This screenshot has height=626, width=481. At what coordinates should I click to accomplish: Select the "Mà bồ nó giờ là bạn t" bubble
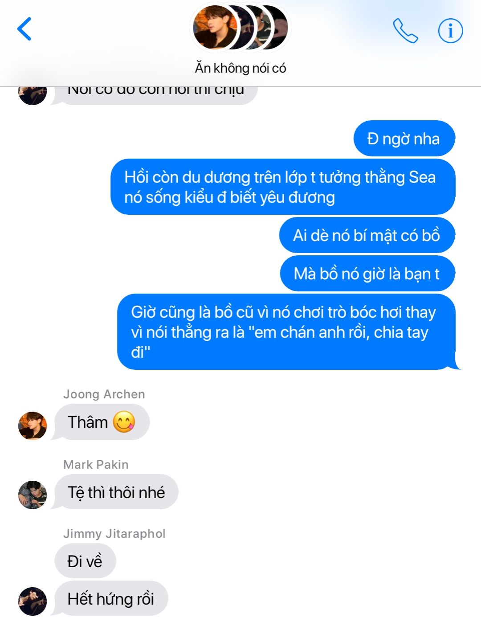pyautogui.click(x=367, y=273)
